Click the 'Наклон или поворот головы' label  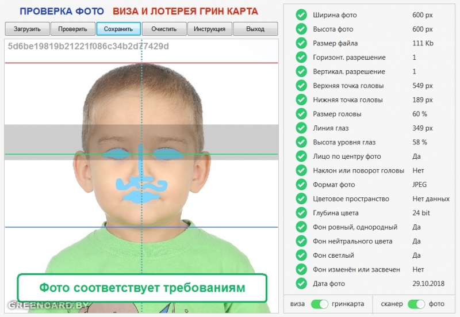[358, 170]
